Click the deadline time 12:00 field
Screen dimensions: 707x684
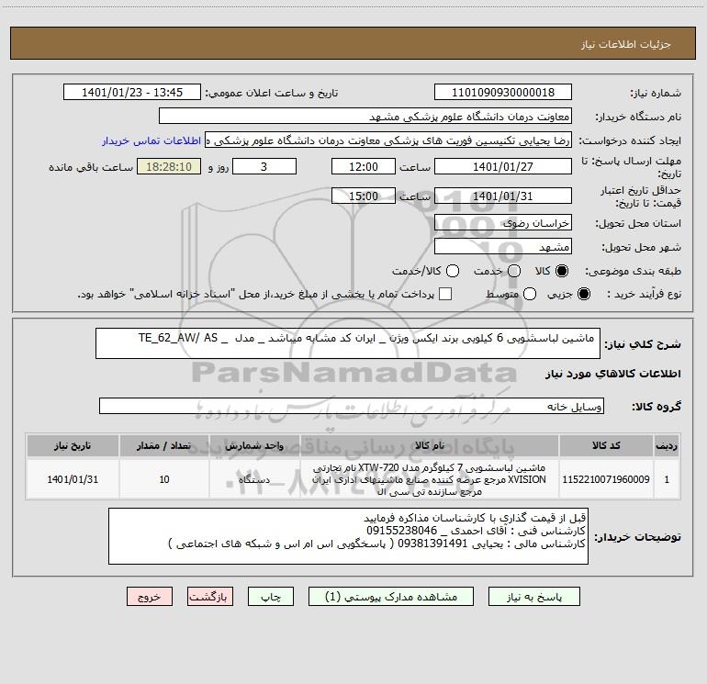[364, 166]
